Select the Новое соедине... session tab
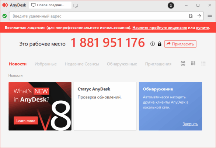The image size is (216, 148). pyautogui.click(x=50, y=5)
